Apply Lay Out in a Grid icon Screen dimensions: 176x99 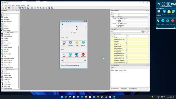[43, 8]
